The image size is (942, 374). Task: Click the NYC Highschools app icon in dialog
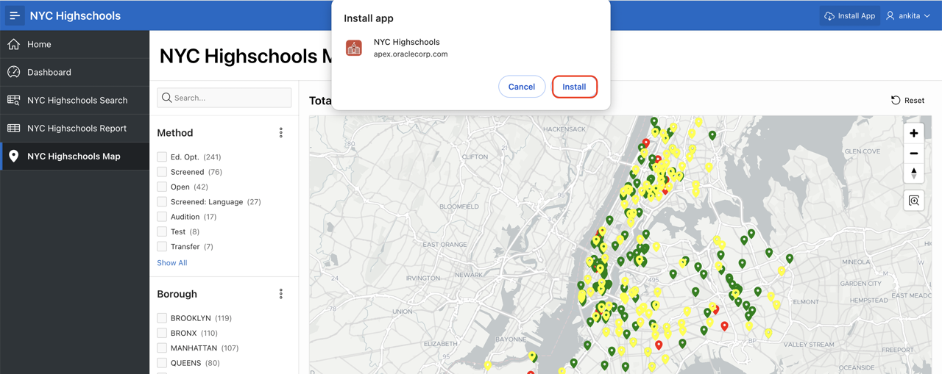(354, 48)
